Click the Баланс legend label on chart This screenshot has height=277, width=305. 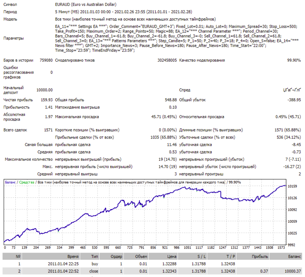click(x=10, y=182)
